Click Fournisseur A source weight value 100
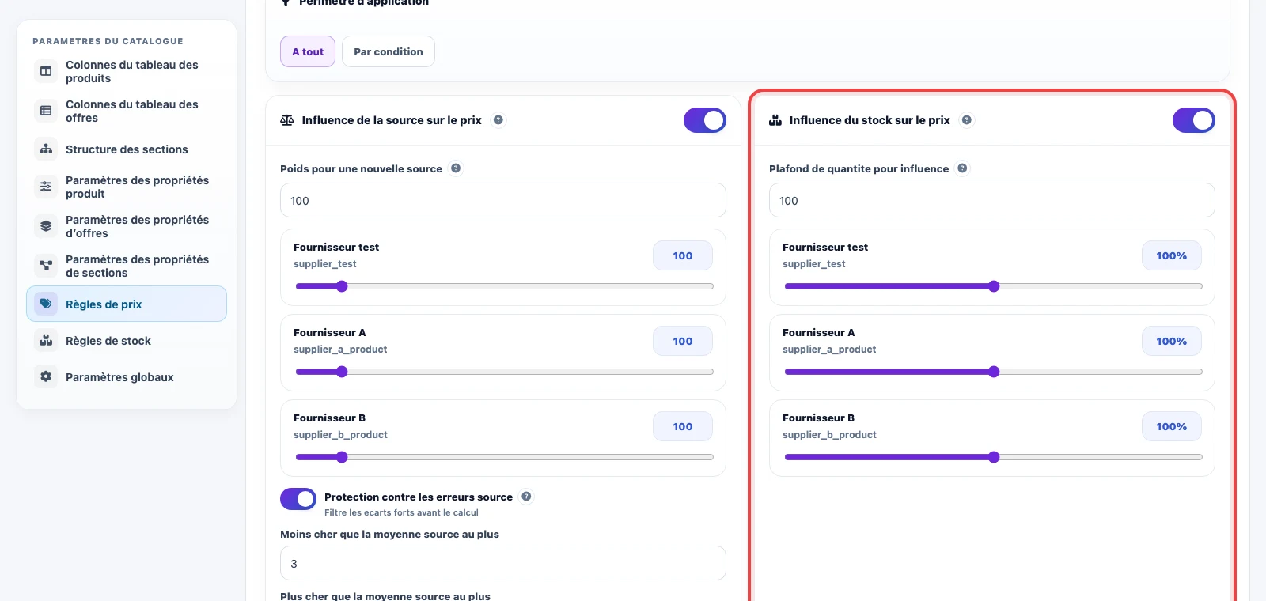Screen dimensions: 1266x601 coord(683,341)
